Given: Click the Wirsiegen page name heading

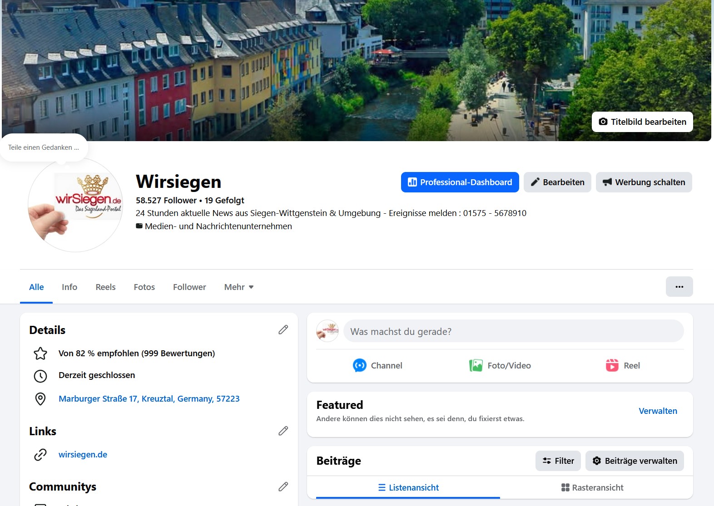Looking at the screenshot, I should point(178,182).
